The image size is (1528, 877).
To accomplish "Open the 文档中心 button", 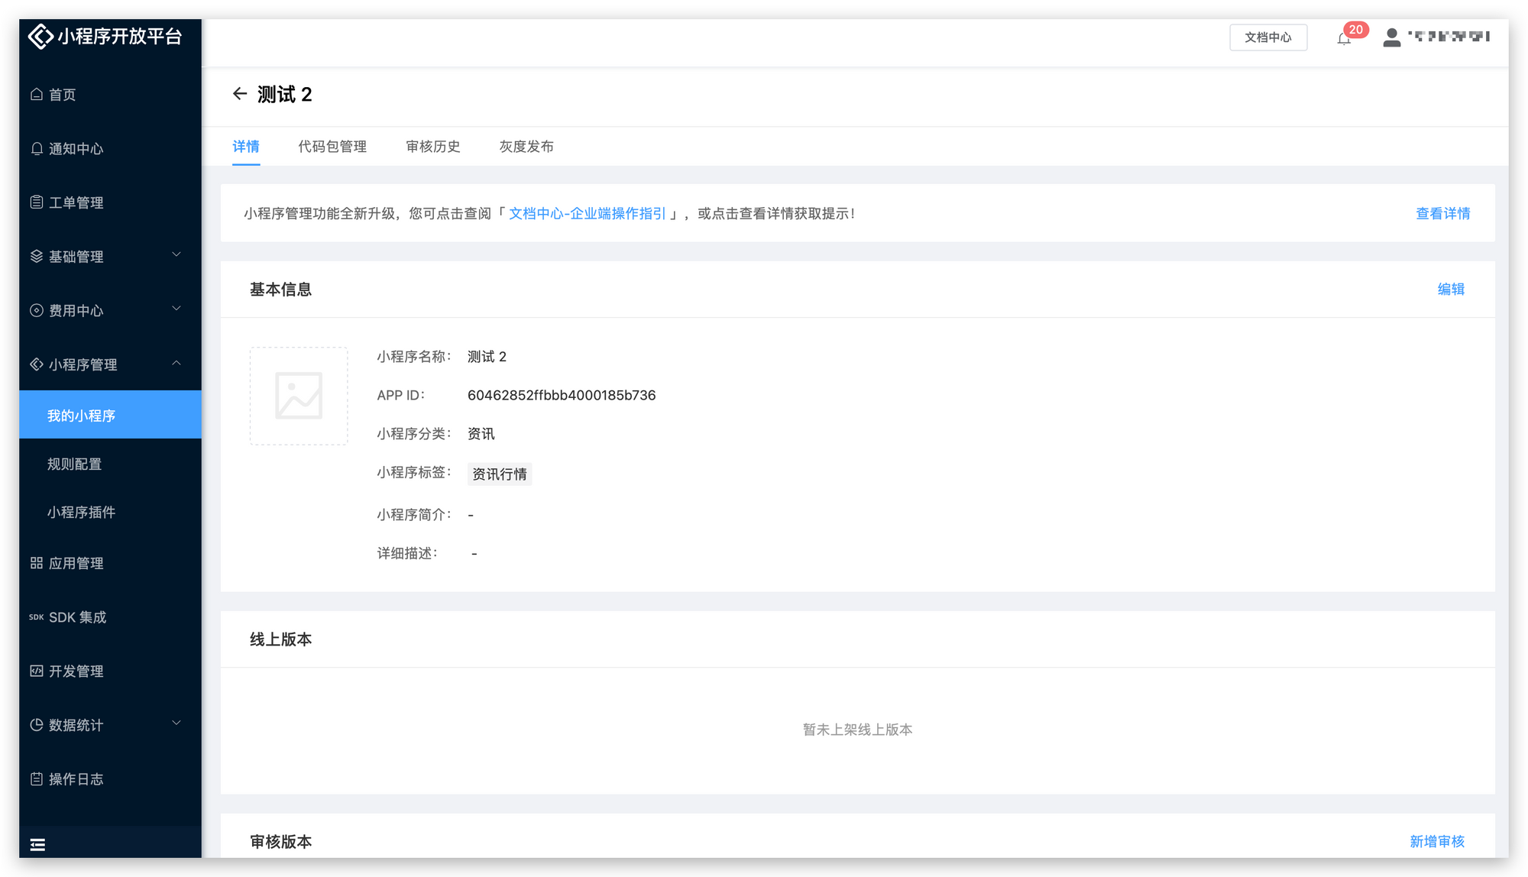I will coord(1268,37).
